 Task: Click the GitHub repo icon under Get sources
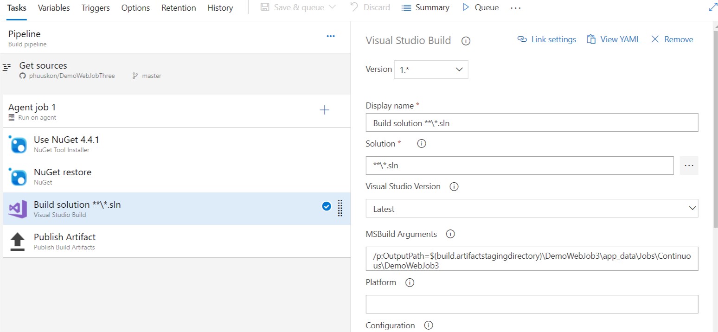click(x=22, y=76)
